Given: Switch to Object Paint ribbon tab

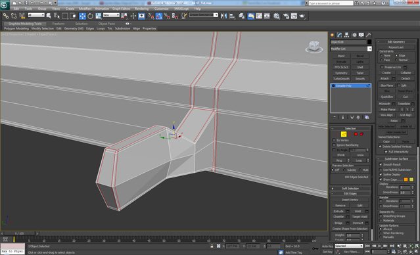Looking at the screenshot, I should click(x=106, y=24).
